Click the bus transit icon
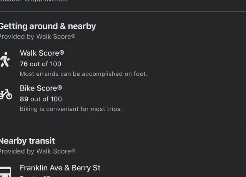The height and width of the screenshot is (177, 246). tap(5, 172)
